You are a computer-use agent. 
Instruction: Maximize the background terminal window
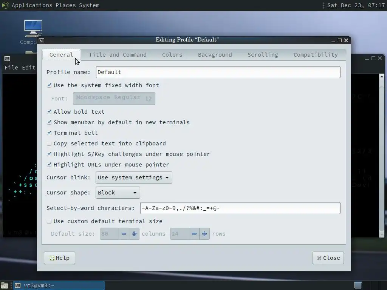tap(373, 58)
